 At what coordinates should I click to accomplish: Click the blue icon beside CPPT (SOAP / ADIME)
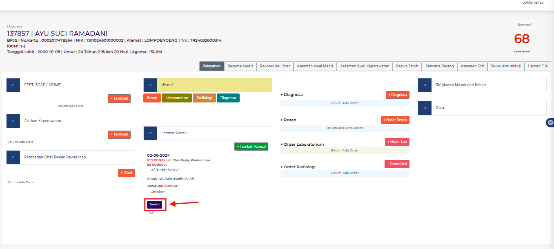pyautogui.click(x=13, y=85)
